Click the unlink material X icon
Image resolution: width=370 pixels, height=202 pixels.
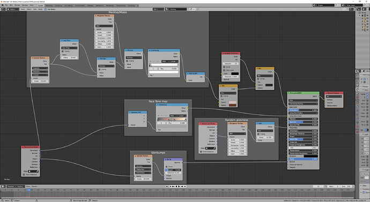coord(194,9)
